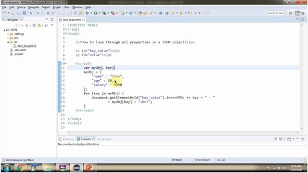Screen dimensions: 308x173
Task: Click the Debug perspective gear icon
Action: tap(303, 13)
